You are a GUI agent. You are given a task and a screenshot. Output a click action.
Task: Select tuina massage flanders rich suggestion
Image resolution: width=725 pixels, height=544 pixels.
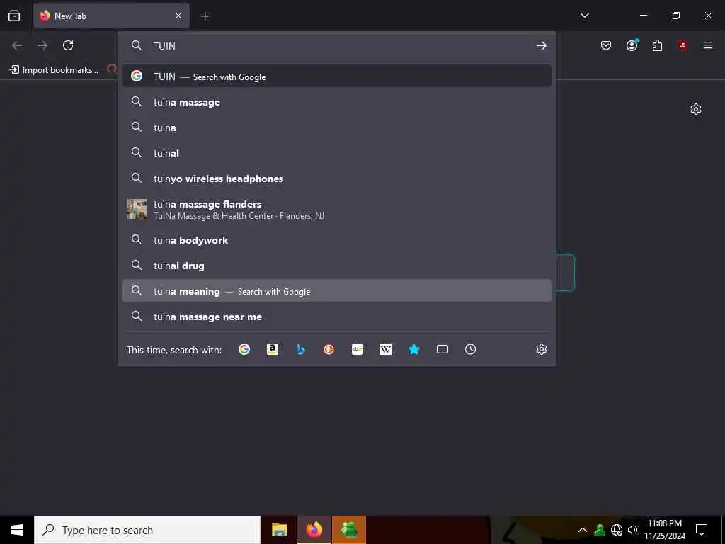pos(336,209)
